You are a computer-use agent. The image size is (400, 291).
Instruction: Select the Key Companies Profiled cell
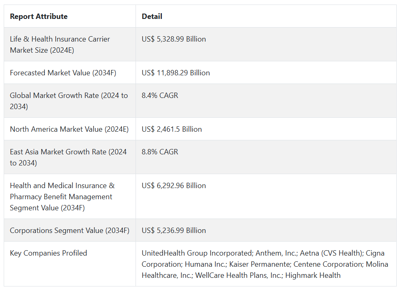click(x=49, y=253)
